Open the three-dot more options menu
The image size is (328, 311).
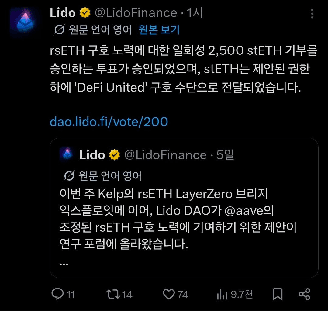311,13
